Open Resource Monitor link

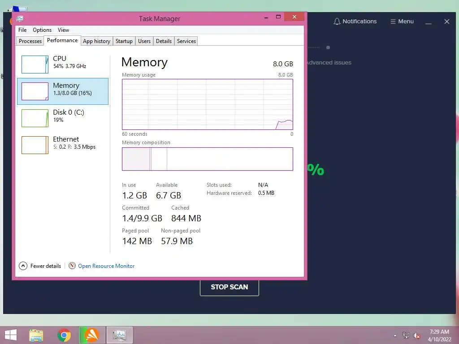[106, 266]
